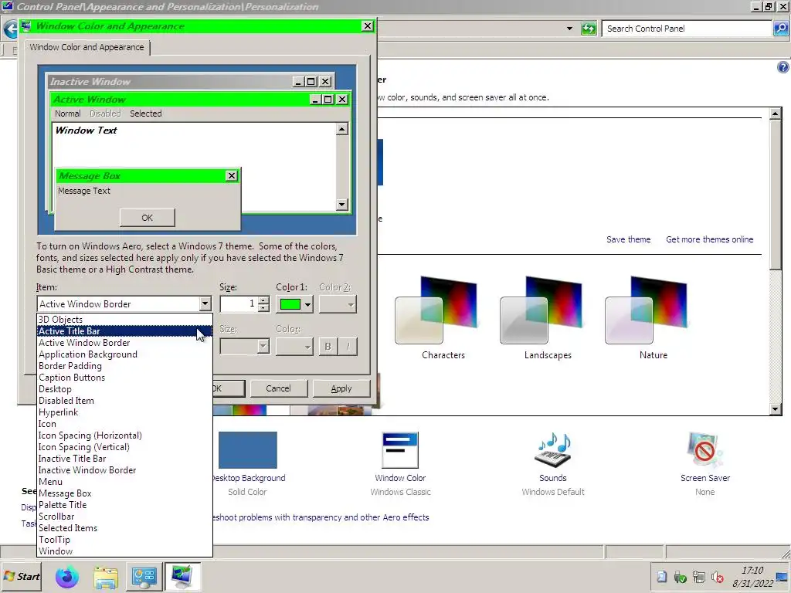Screen dimensions: 791x593
Task: Click the green refresh address bar icon
Action: pos(589,29)
